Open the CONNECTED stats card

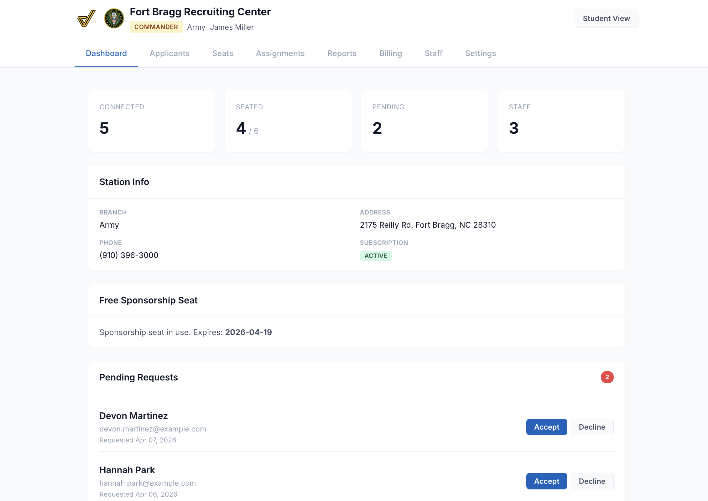click(x=152, y=121)
